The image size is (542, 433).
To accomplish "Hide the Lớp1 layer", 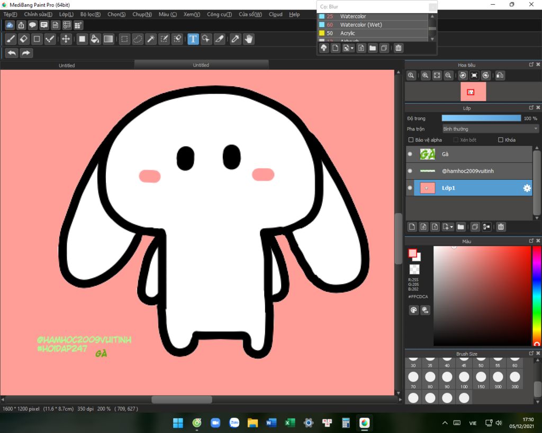I will click(410, 188).
